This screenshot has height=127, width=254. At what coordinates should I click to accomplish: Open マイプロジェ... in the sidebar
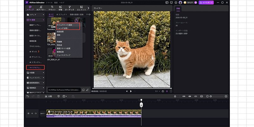(x=35, y=67)
